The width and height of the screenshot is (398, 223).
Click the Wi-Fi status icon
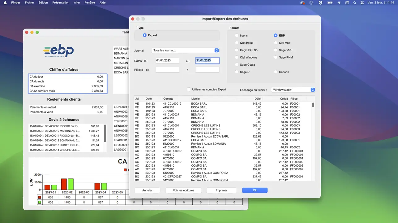coord(339,2)
